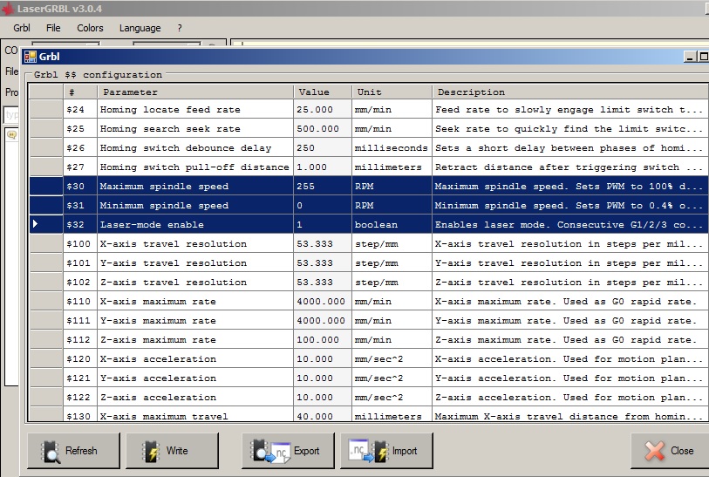709x477 pixels.
Task: Open the Grbl menu
Action: [21, 28]
